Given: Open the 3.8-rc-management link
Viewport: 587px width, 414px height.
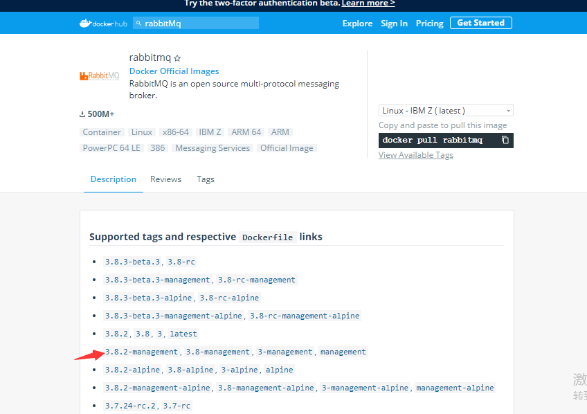Looking at the screenshot, I should (x=257, y=280).
